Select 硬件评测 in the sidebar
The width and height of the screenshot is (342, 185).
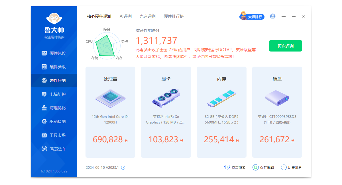54,81
